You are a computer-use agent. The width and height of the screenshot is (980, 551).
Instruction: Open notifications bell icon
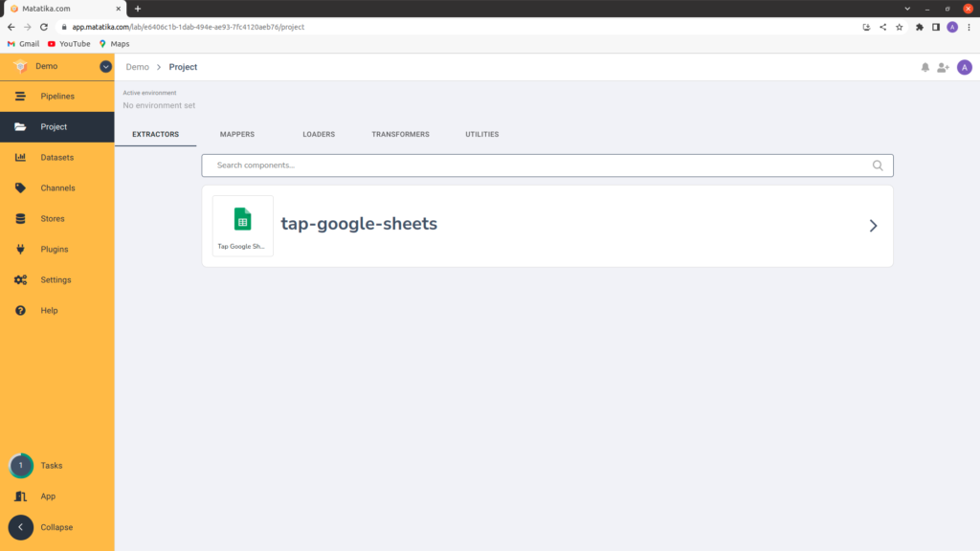point(924,67)
